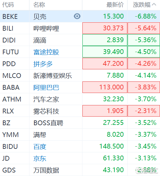Select BOSS直聘 row name
The image size is (160, 176).
[x=48, y=123]
